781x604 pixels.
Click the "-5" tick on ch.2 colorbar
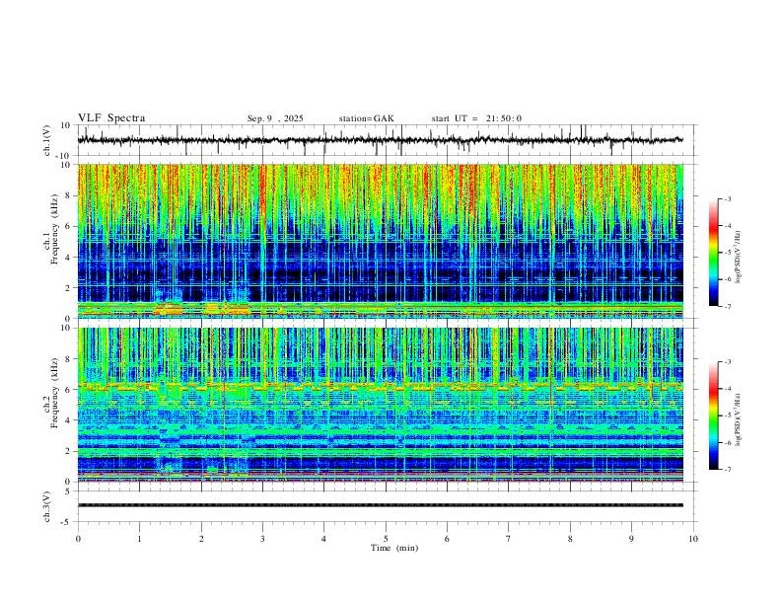728,415
